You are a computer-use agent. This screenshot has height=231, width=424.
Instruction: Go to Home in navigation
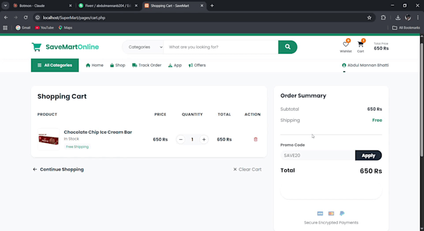pos(94,66)
